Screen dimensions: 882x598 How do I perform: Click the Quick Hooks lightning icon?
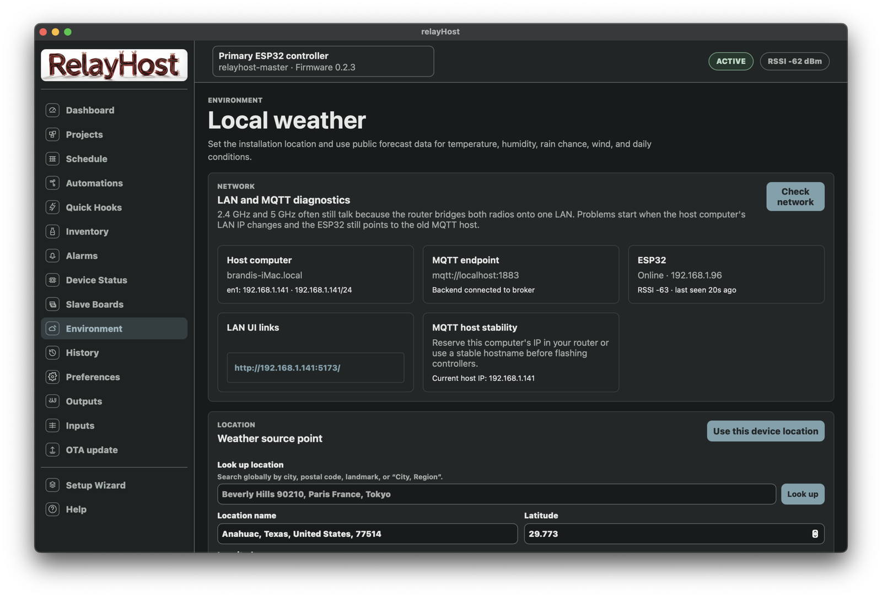click(x=52, y=207)
